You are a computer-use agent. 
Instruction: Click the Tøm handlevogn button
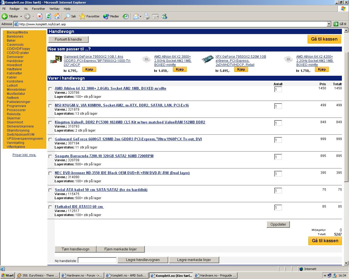76,249
